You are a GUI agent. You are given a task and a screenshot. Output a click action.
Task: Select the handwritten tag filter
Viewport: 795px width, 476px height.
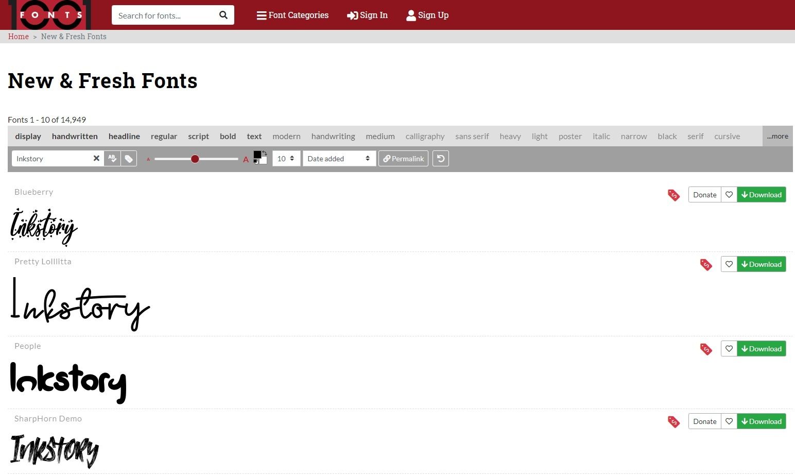tap(75, 137)
